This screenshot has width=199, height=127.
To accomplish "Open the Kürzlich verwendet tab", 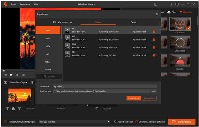I will tap(63, 22).
